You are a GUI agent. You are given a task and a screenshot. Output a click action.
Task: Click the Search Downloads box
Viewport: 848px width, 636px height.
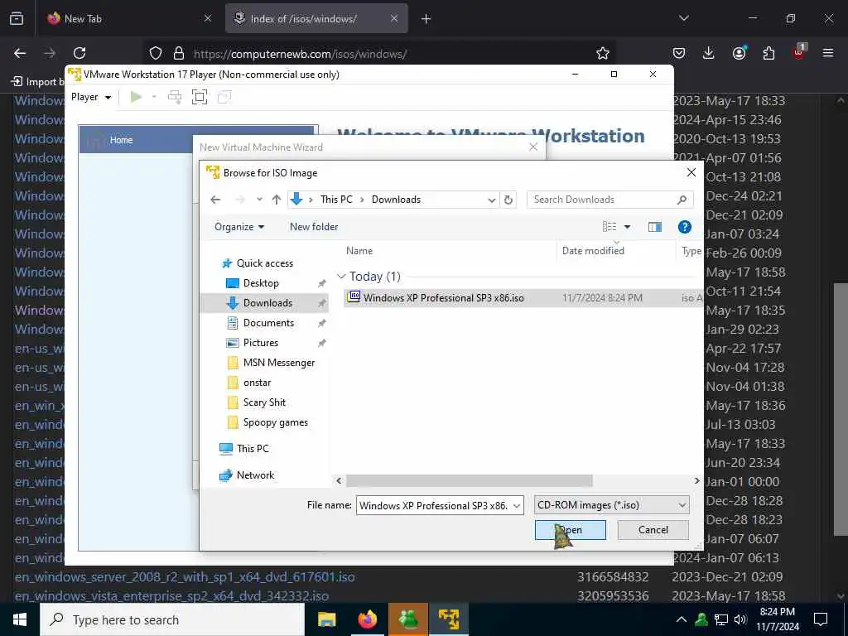coord(610,200)
